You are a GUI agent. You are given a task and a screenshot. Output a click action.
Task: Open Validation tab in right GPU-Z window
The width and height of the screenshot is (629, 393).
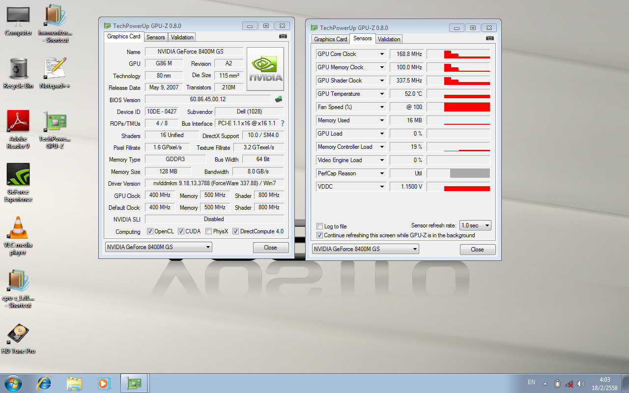[x=389, y=39]
